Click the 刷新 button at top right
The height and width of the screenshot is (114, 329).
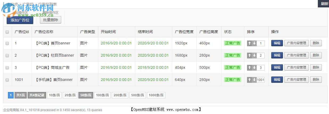[323, 4]
